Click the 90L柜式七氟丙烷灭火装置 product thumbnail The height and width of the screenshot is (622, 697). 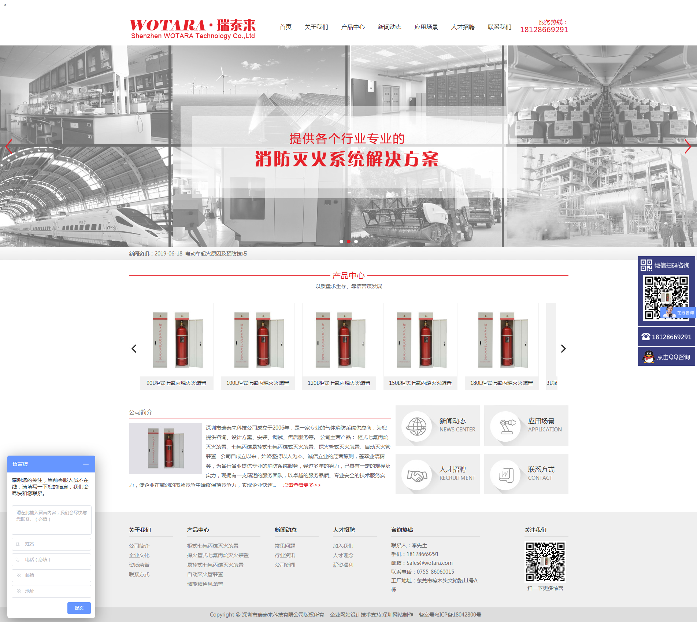point(177,339)
